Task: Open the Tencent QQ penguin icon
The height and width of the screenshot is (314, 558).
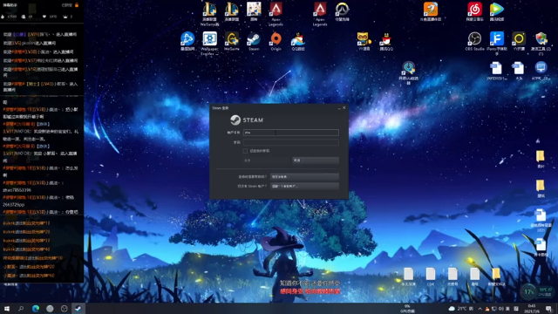Action: [x=386, y=41]
